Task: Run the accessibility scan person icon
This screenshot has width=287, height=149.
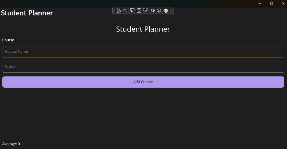Action: (159, 11)
